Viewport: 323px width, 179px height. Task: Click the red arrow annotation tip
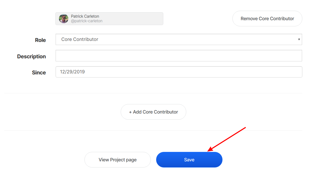[208, 151]
